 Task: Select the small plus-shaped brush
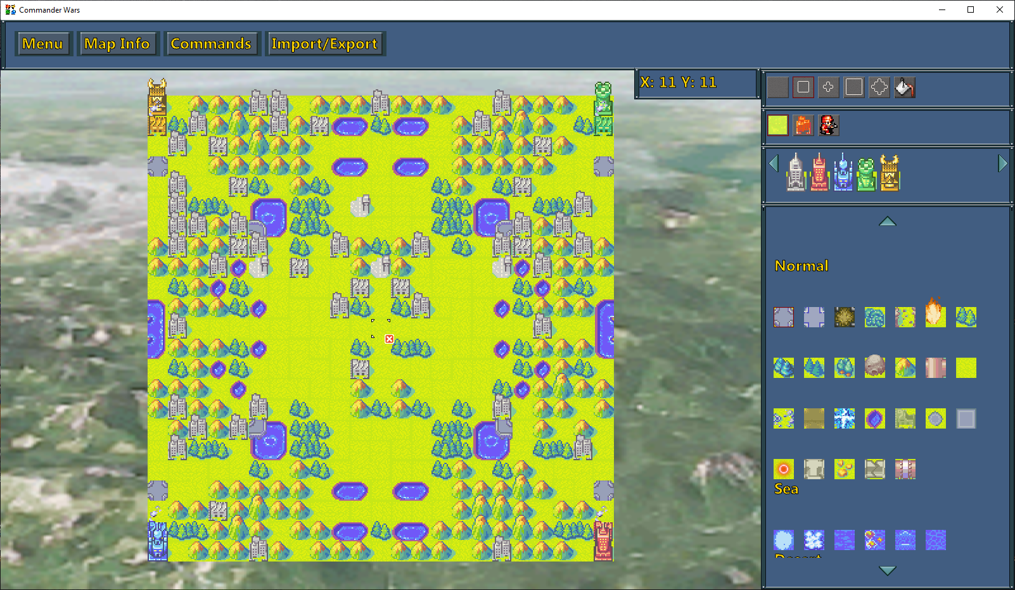tap(829, 87)
